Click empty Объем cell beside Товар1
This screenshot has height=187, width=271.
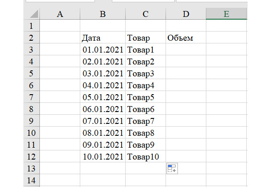pos(186,49)
